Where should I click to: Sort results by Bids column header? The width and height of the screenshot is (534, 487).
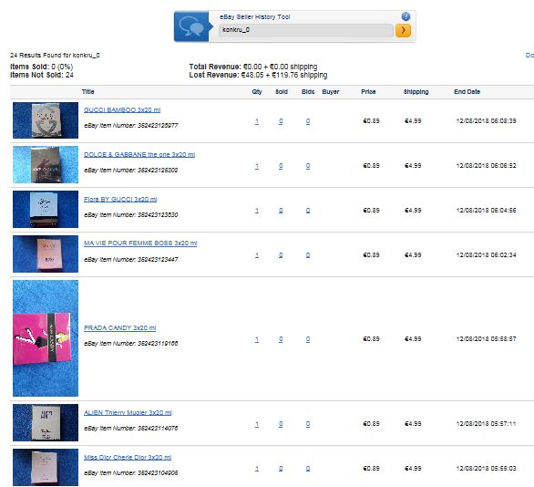pos(308,92)
